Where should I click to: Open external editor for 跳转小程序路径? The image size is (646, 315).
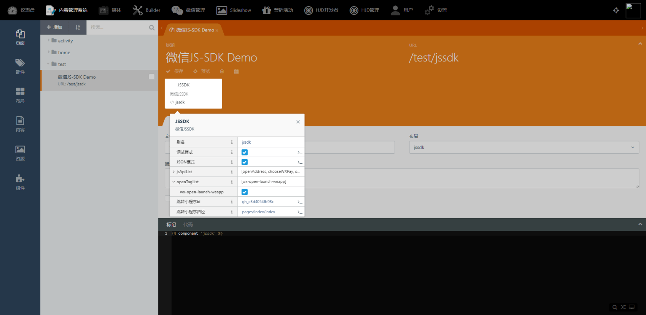click(300, 212)
